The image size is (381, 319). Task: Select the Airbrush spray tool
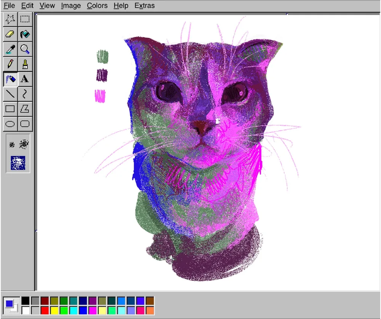pyautogui.click(x=10, y=79)
